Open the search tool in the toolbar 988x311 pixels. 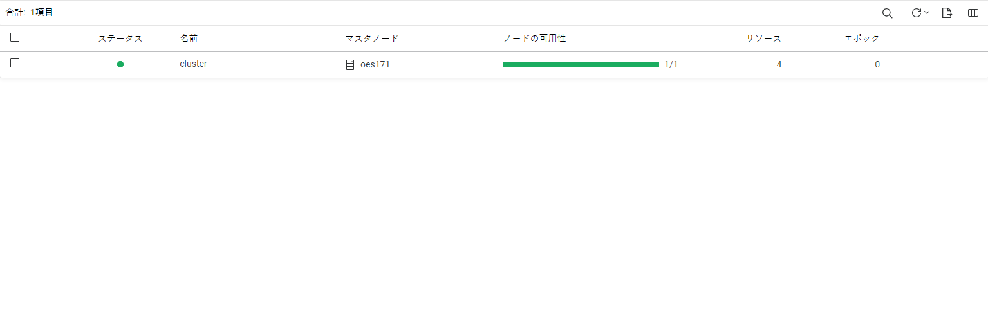887,13
